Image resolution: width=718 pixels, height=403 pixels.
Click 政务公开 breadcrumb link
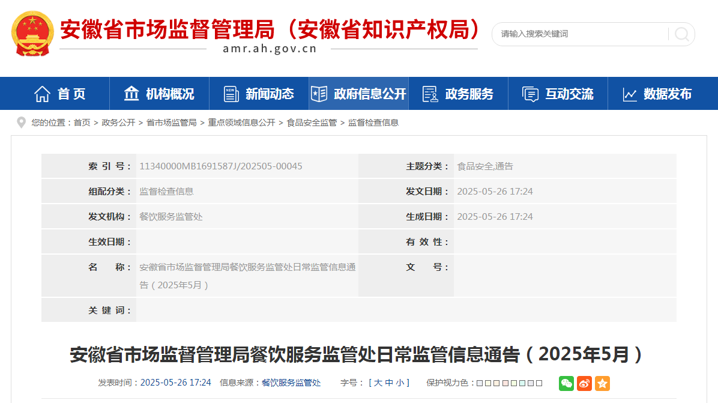pyautogui.click(x=118, y=123)
